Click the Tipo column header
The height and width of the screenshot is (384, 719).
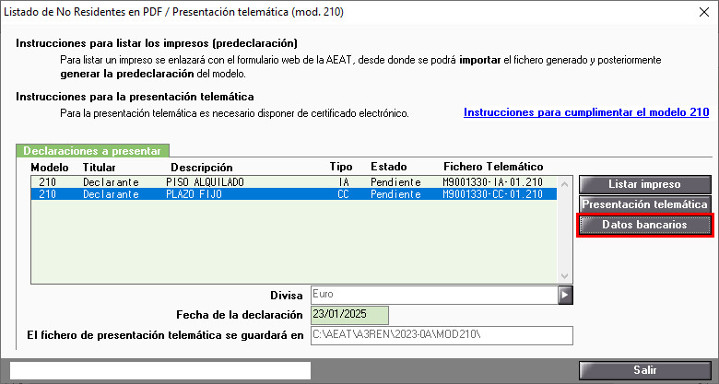[341, 167]
